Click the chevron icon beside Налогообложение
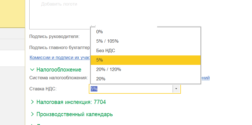The image size is (252, 125). [32, 70]
